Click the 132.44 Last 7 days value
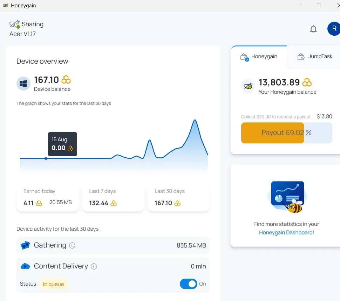The image size is (340, 301). (98, 203)
